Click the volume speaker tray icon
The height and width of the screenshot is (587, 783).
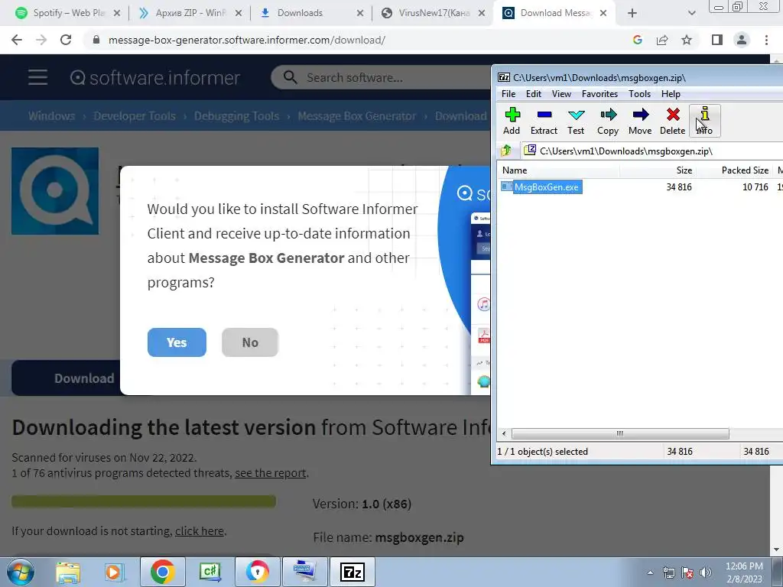[x=706, y=572]
